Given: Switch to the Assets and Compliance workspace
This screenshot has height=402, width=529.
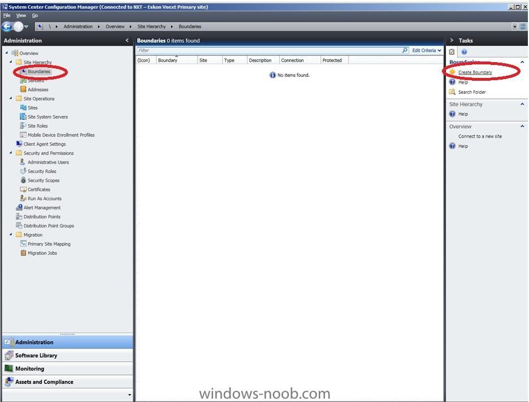Looking at the screenshot, I should (68, 382).
